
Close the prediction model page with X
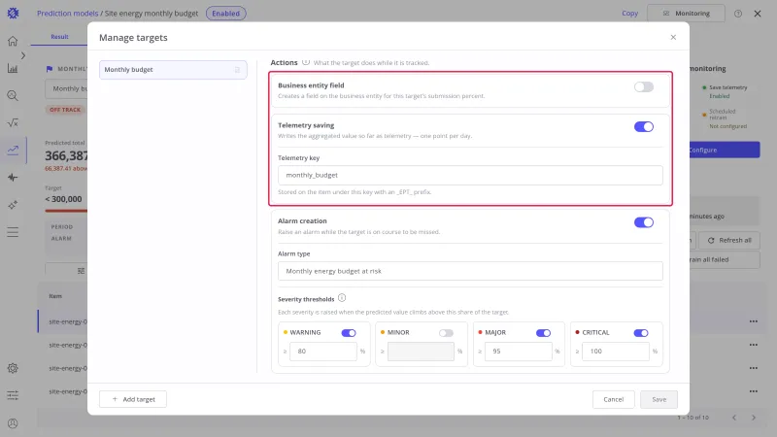[758, 14]
